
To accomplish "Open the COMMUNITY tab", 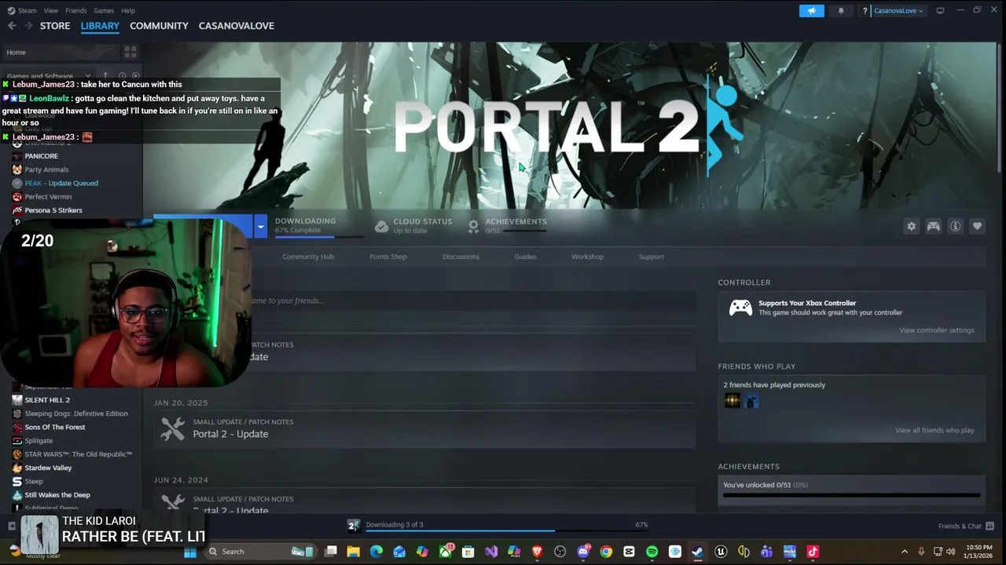I will pyautogui.click(x=159, y=26).
